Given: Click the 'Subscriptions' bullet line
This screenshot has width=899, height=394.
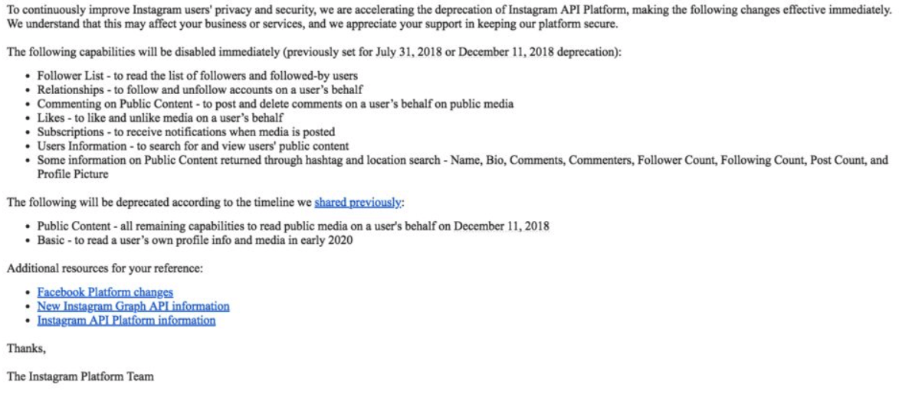Looking at the screenshot, I should point(186,132).
